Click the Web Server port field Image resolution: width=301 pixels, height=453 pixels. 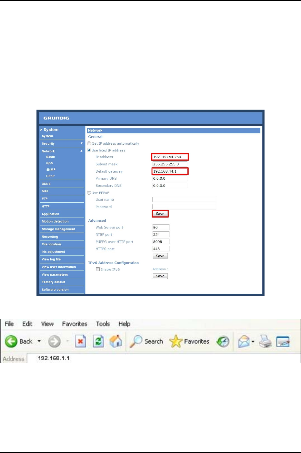161,227
